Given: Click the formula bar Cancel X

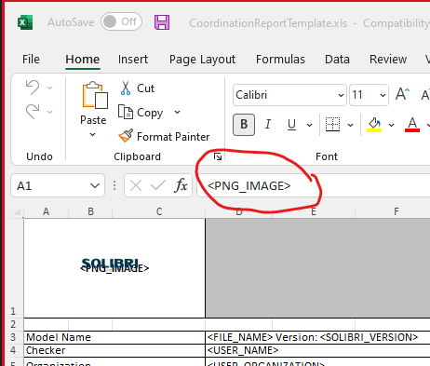Looking at the screenshot, I should (136, 186).
